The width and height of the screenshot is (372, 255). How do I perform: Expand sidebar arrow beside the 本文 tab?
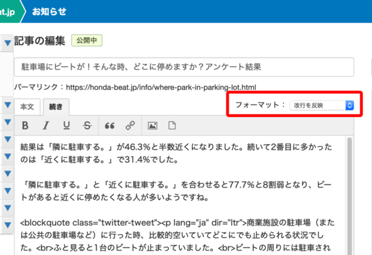coord(7,105)
